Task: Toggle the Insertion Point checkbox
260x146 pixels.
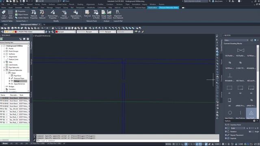Action: tap(226, 125)
